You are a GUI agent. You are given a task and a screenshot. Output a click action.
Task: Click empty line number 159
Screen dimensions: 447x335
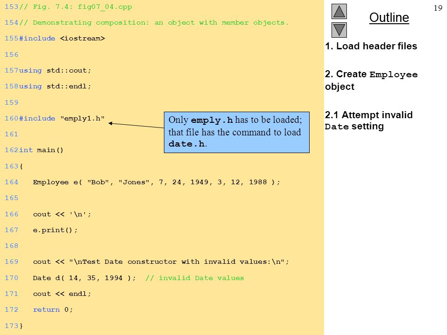[11, 102]
